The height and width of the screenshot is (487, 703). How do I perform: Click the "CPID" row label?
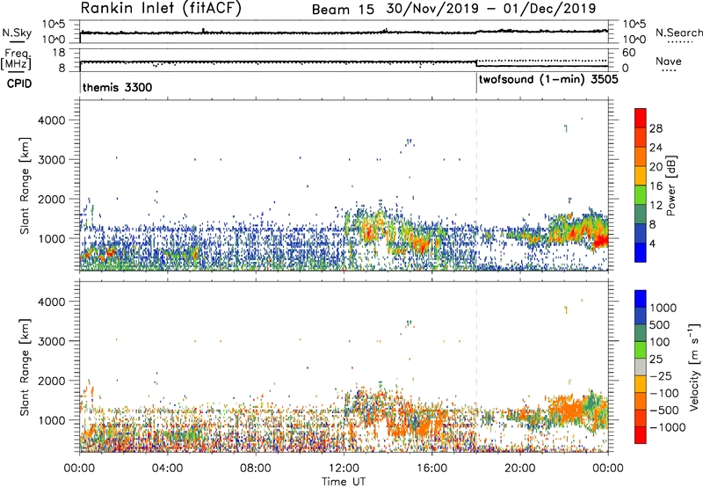pyautogui.click(x=19, y=84)
